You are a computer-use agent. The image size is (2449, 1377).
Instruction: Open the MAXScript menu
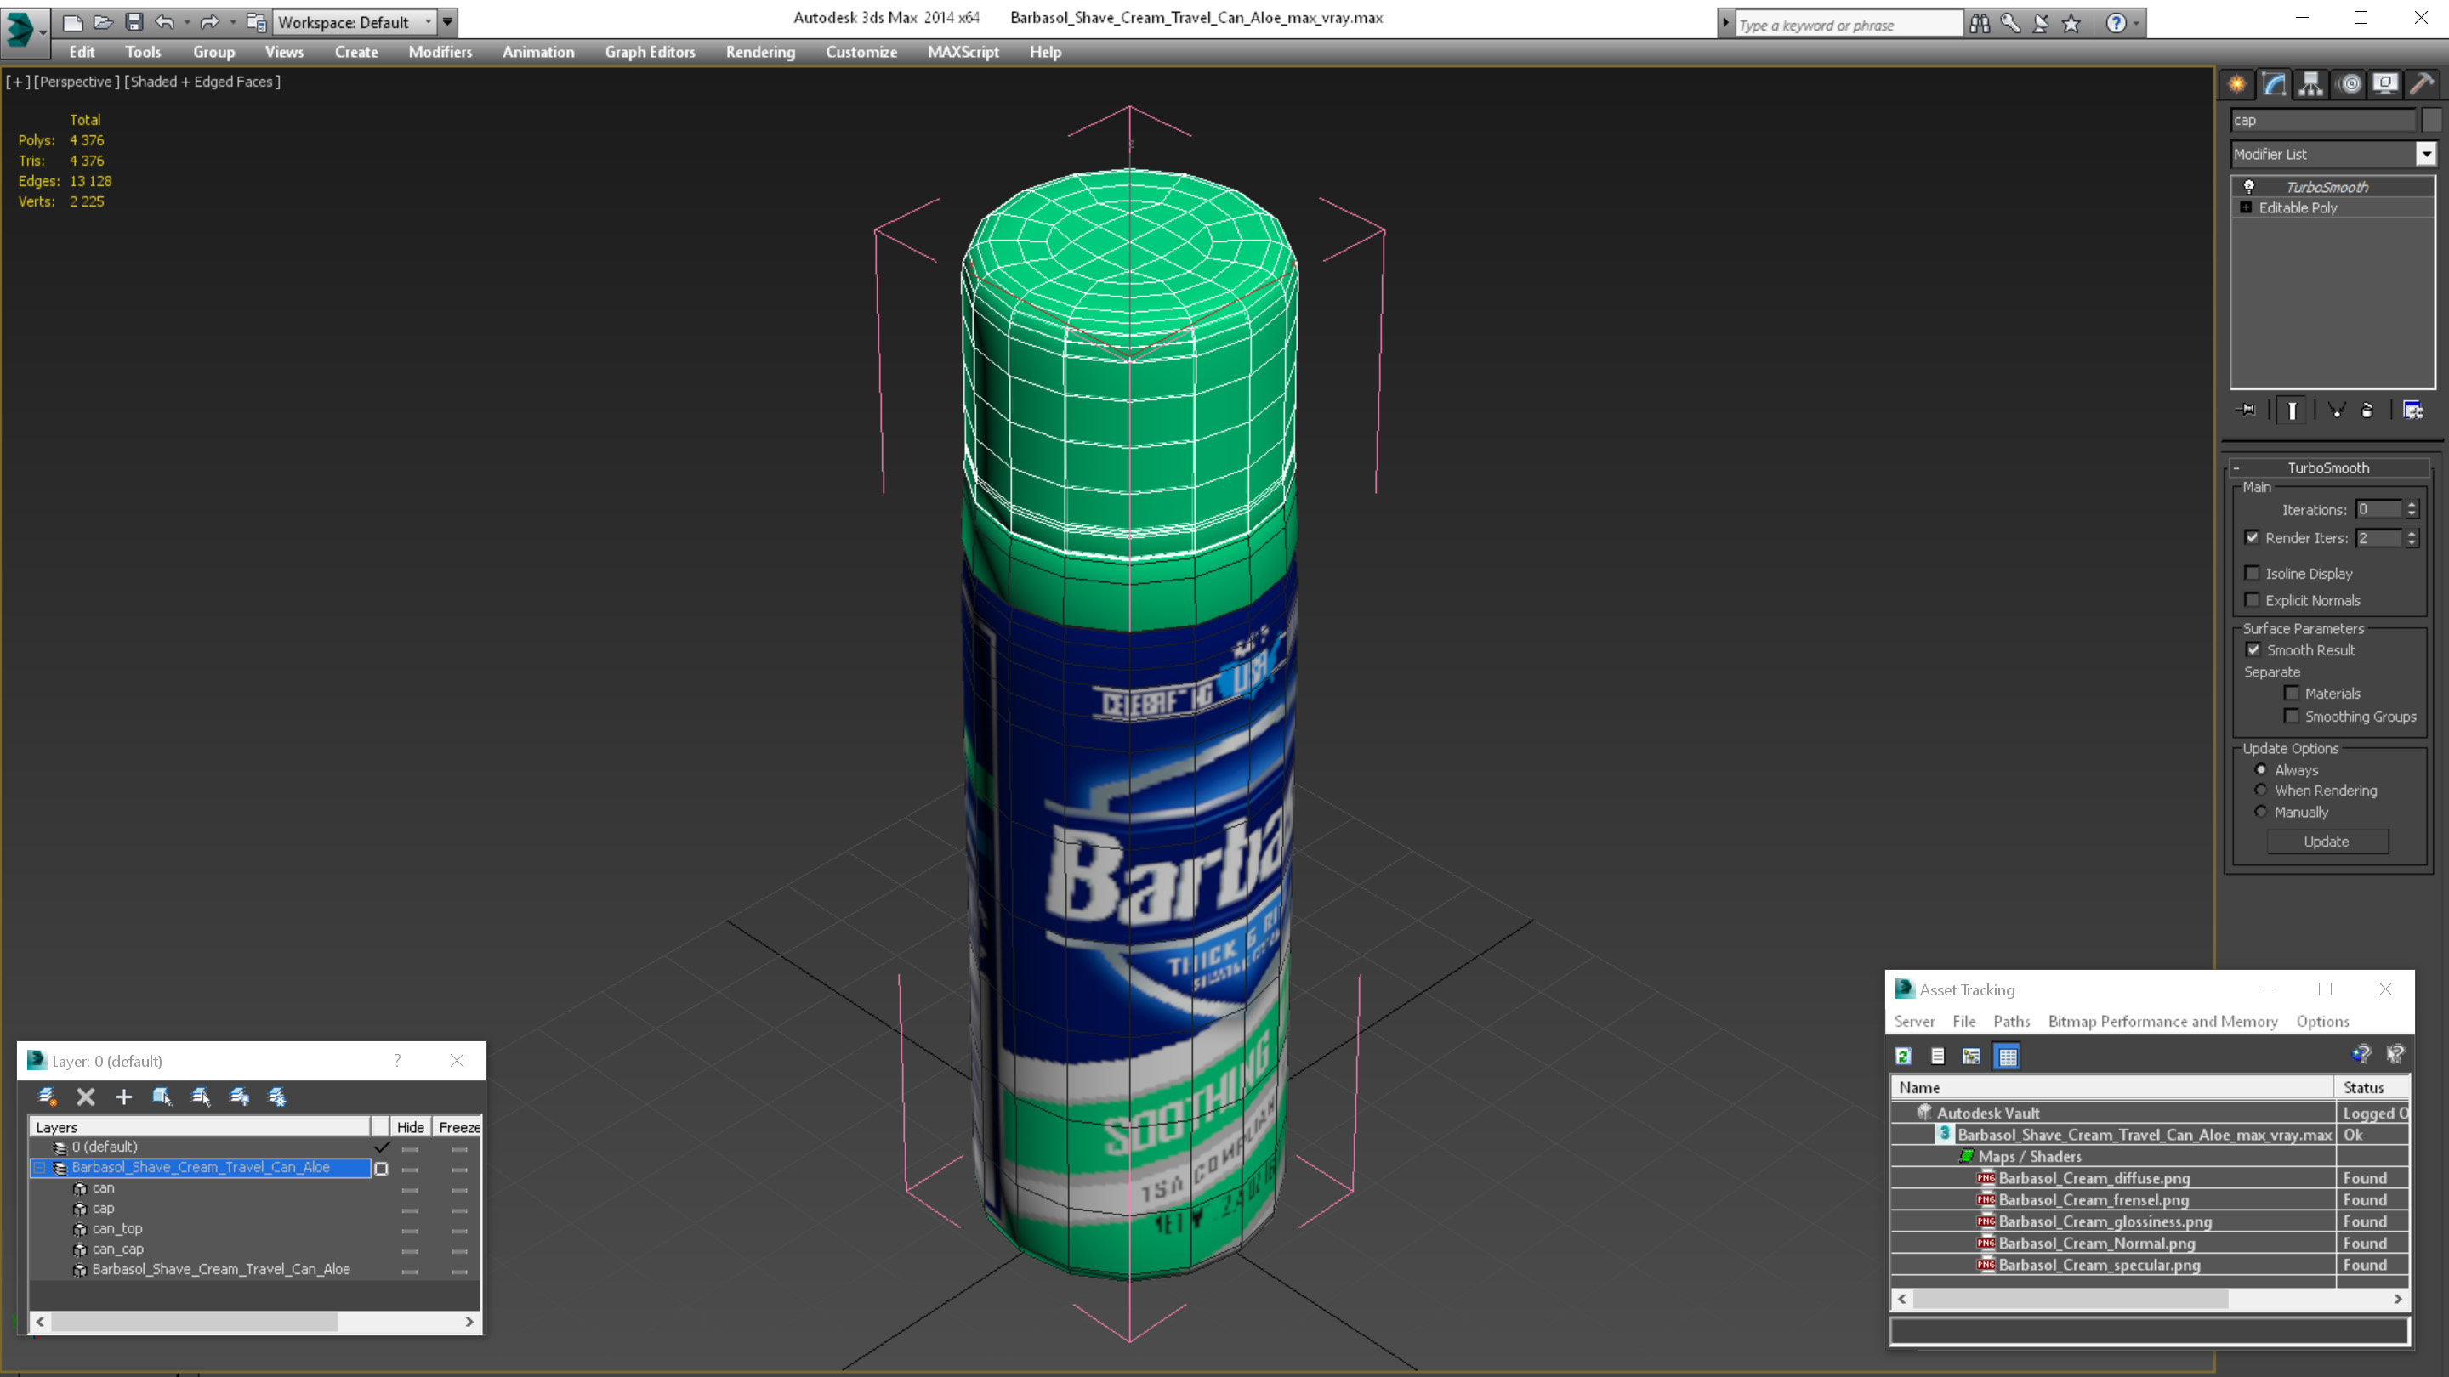(x=963, y=52)
